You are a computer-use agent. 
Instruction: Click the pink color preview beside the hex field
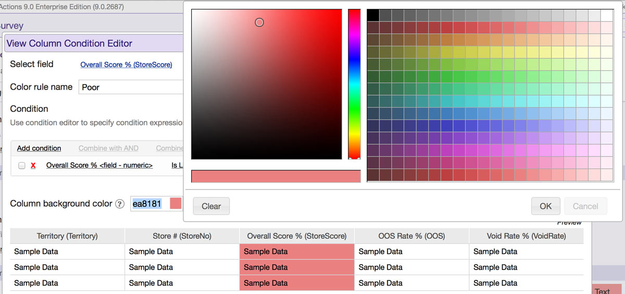tap(176, 204)
